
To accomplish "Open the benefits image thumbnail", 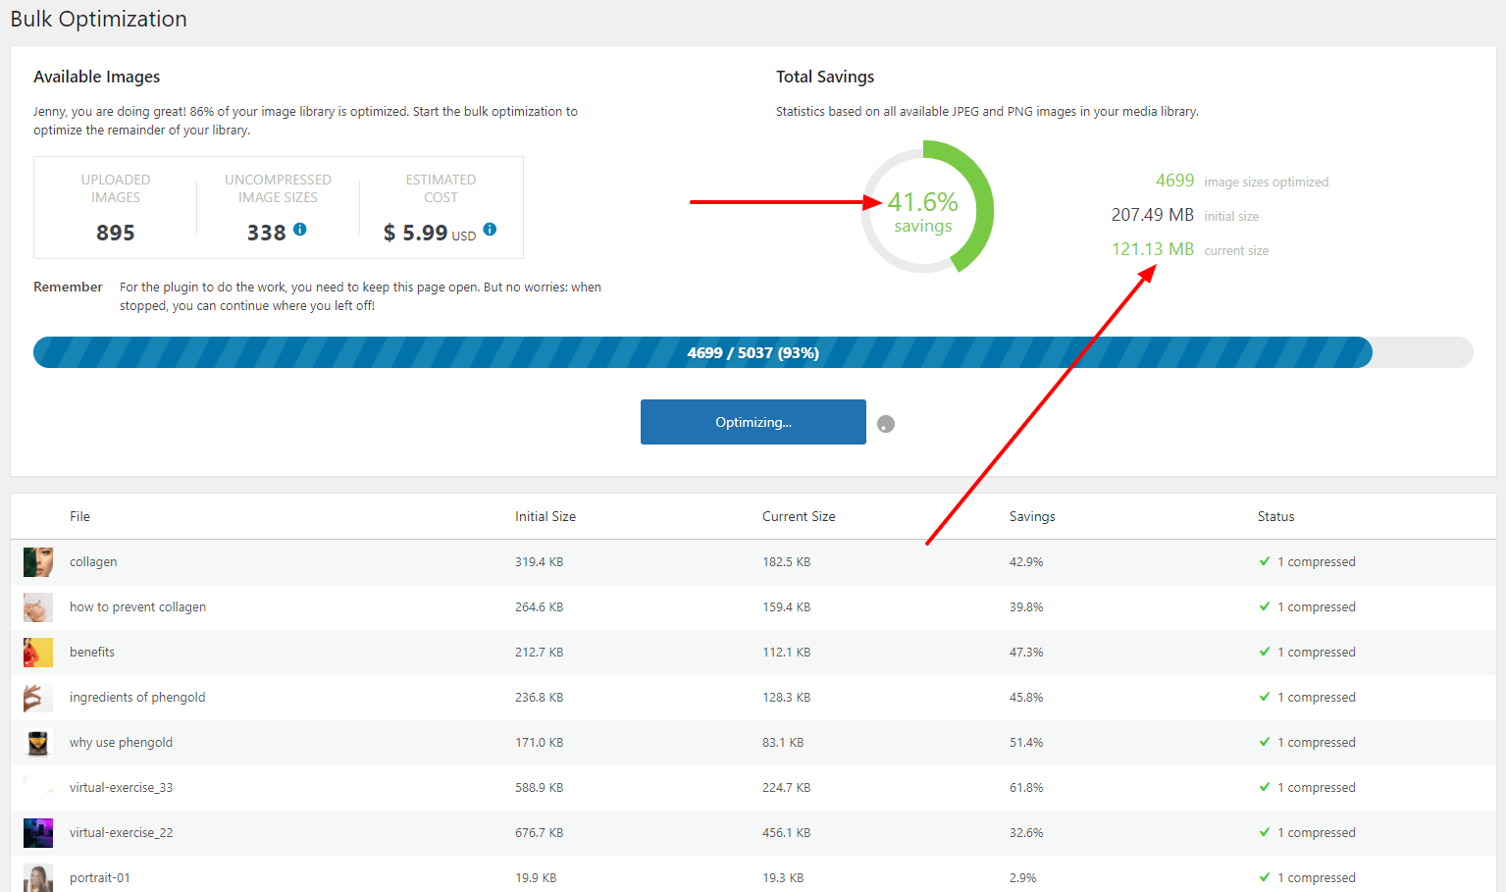I will tap(38, 653).
